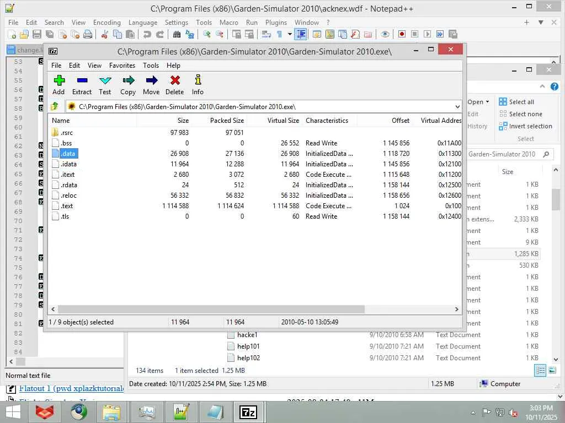565x423 pixels.
Task: Click Select none in Explorer ribbon
Action: click(520, 114)
